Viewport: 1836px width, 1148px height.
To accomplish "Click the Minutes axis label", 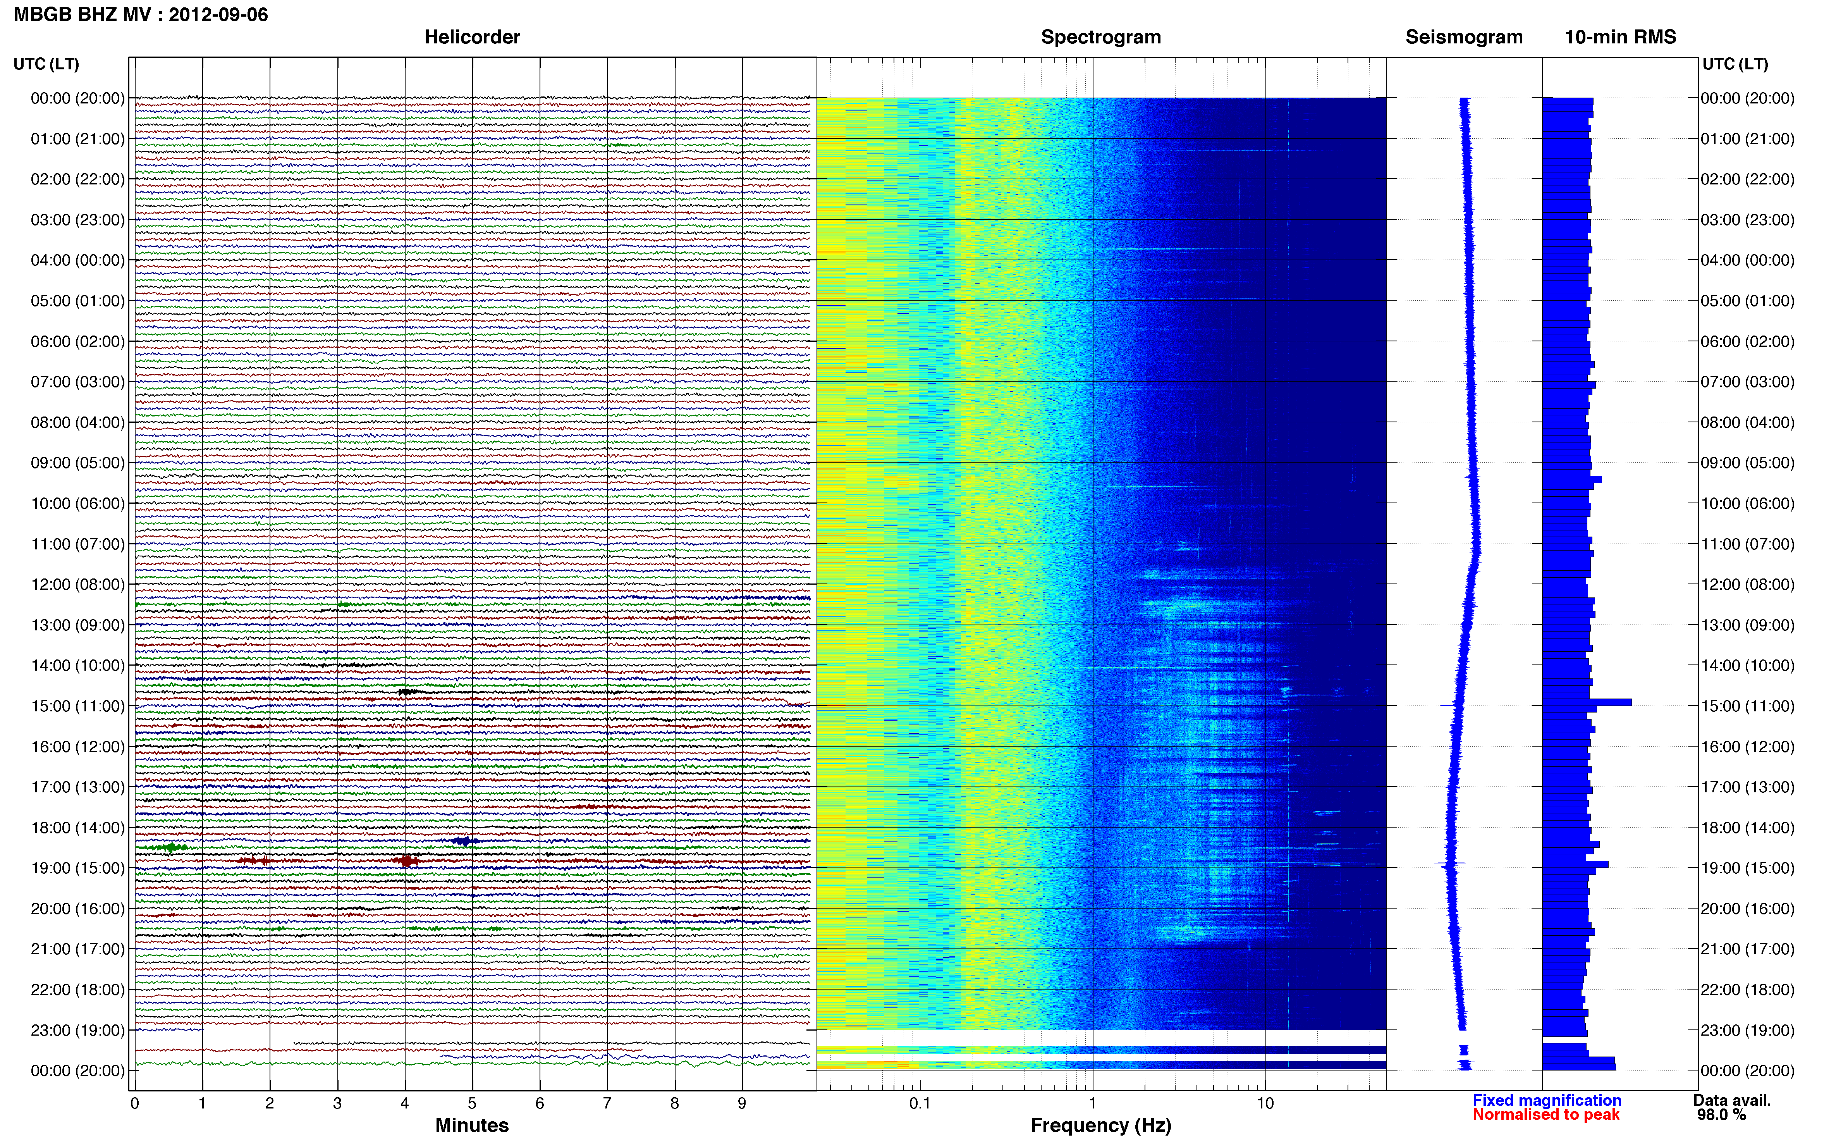I will click(471, 1124).
